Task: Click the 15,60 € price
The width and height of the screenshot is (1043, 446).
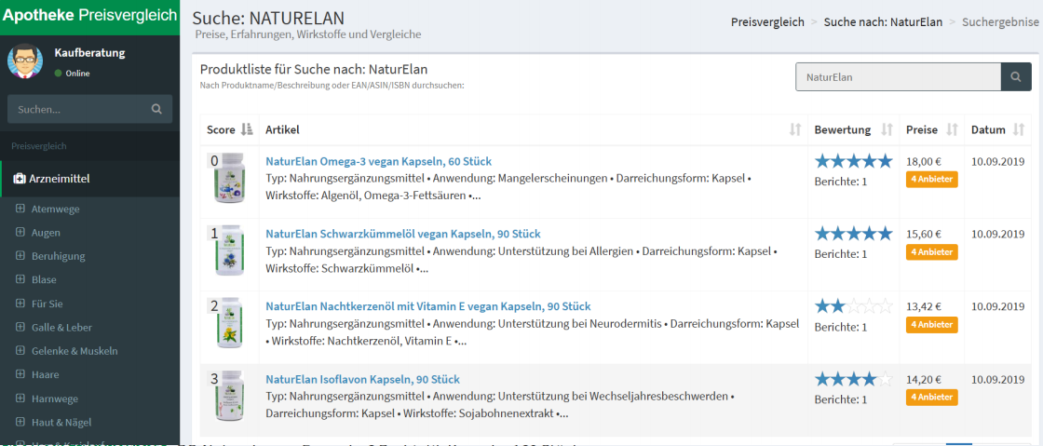Action: pos(923,234)
